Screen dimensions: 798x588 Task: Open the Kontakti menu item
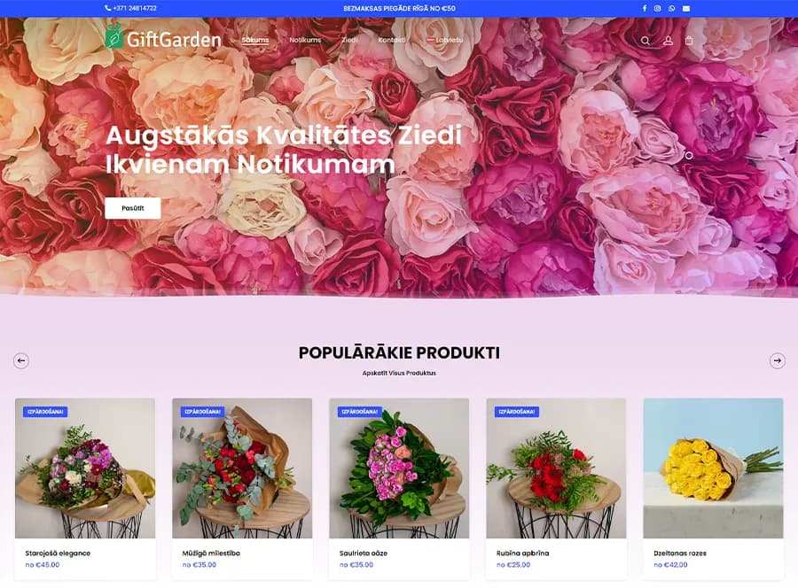392,40
